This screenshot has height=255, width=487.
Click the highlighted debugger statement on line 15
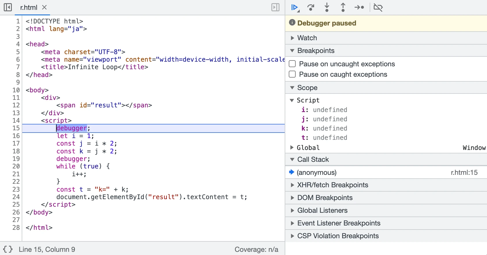point(72,128)
